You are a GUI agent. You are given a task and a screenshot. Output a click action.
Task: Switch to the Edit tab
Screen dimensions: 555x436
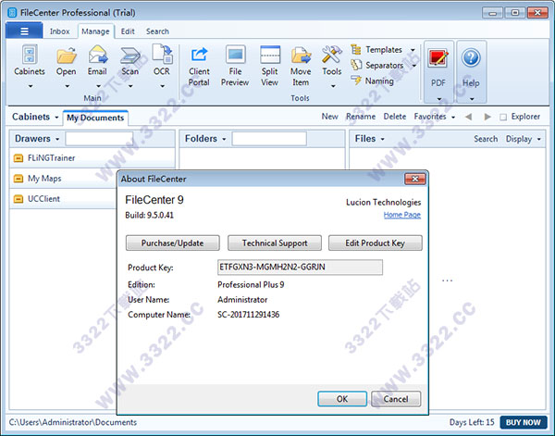click(x=128, y=31)
